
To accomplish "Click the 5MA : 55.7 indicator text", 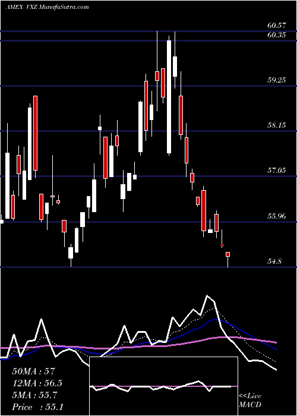I will click(x=34, y=395).
